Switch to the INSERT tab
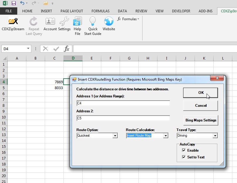The image size is (237, 183). pos(46,11)
